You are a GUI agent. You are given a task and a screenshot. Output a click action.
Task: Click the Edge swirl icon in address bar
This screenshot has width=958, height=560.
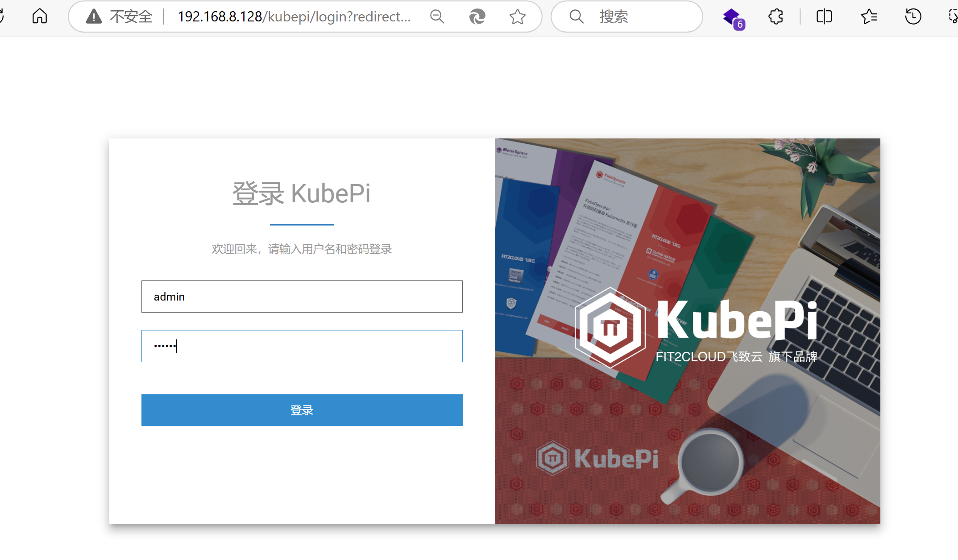tap(477, 17)
